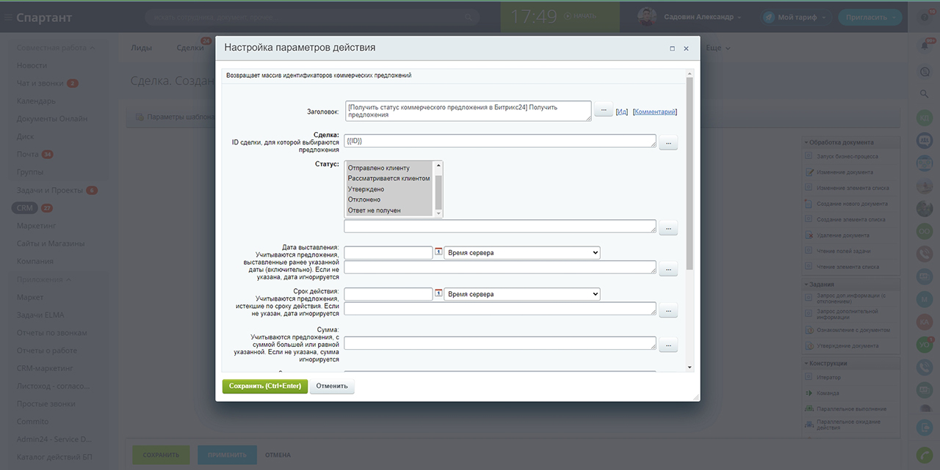Open Чат и звонки in left sidebar
940x470 pixels.
pyautogui.click(x=40, y=84)
